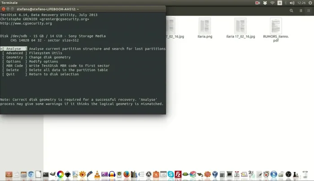This screenshot has height=181, width=314.
Task: Select Ilaria 17_02_16.jpg file thumbnail
Action: click(x=240, y=26)
